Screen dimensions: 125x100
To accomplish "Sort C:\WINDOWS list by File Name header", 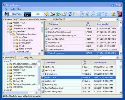I will [63, 63].
